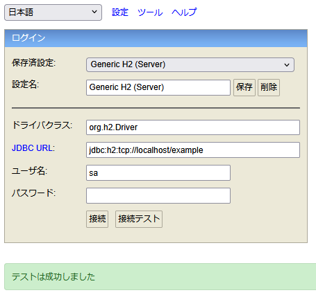
Task: Expand the 保存済設定 Generic H2 (Server) dropdown
Action: pyautogui.click(x=190, y=64)
